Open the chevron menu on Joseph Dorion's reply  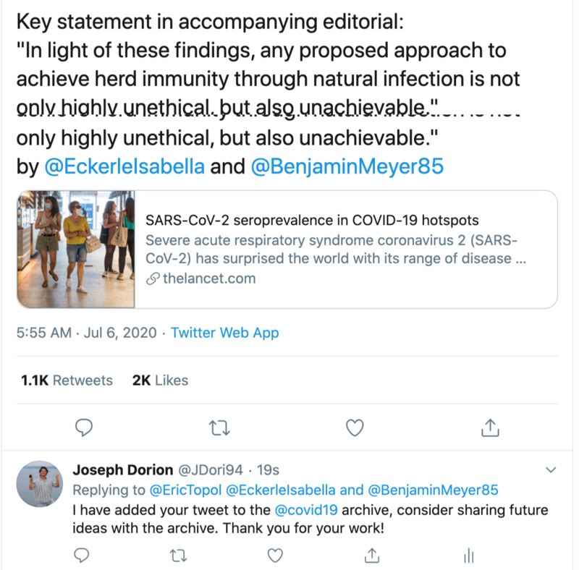pyautogui.click(x=550, y=470)
